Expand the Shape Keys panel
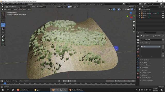This screenshot has width=165, height=92. (x=145, y=60)
